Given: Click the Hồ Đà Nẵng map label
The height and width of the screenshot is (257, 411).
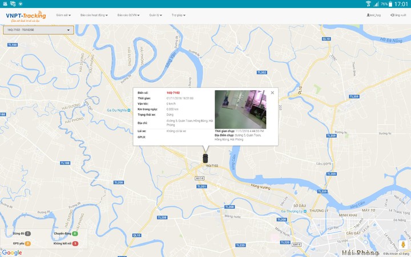Looking at the screenshot, I should (x=391, y=40).
